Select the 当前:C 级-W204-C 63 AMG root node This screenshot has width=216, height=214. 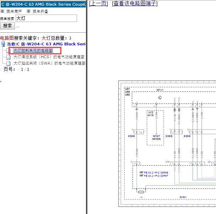tap(46, 44)
